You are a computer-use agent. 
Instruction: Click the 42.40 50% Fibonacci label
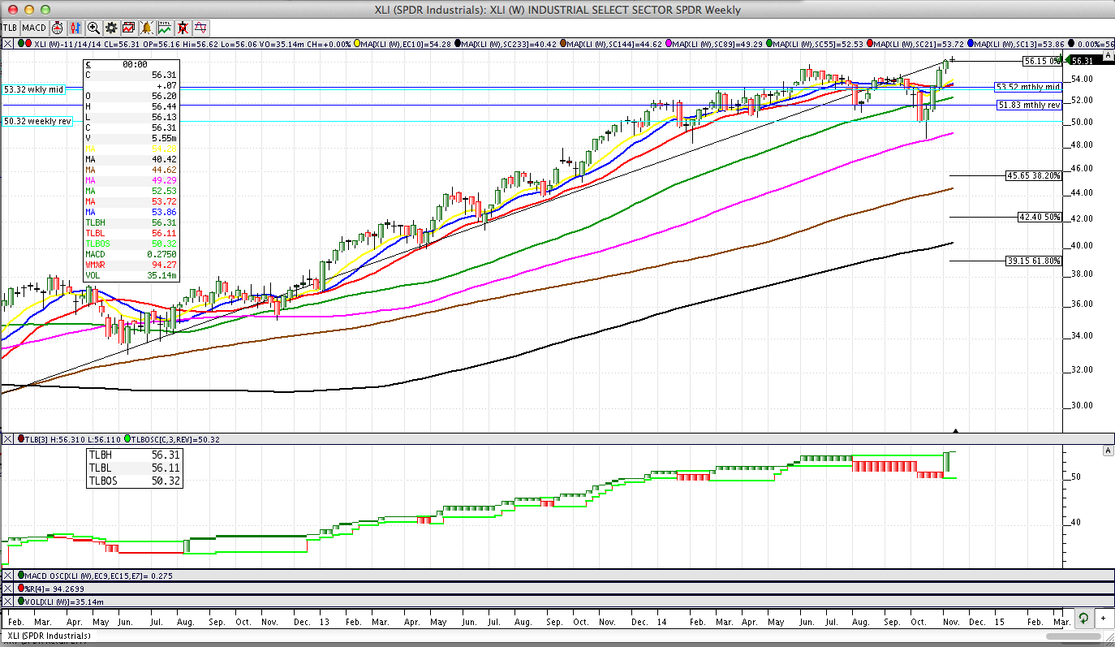(1040, 218)
